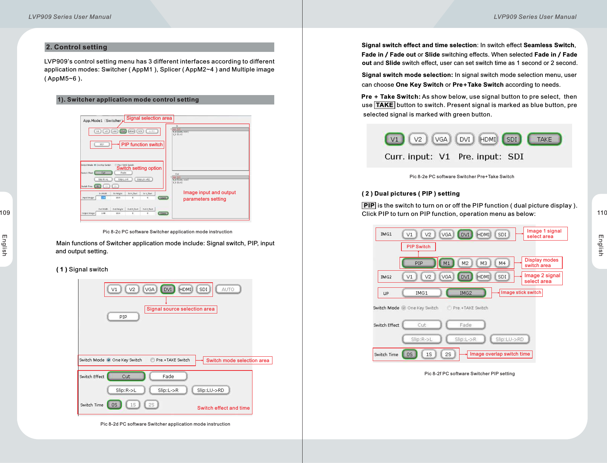
Task: Choose M1 display mode in Pic 8-2f
Action: (446, 263)
